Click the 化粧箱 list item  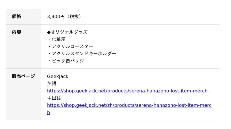click(59, 39)
